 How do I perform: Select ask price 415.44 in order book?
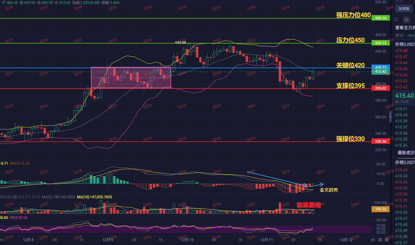pyautogui.click(x=401, y=75)
